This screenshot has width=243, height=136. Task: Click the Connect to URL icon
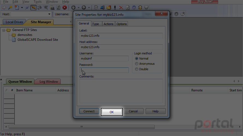click(x=52, y=7)
